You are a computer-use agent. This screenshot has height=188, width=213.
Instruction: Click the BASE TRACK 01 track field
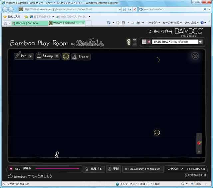[175, 42]
